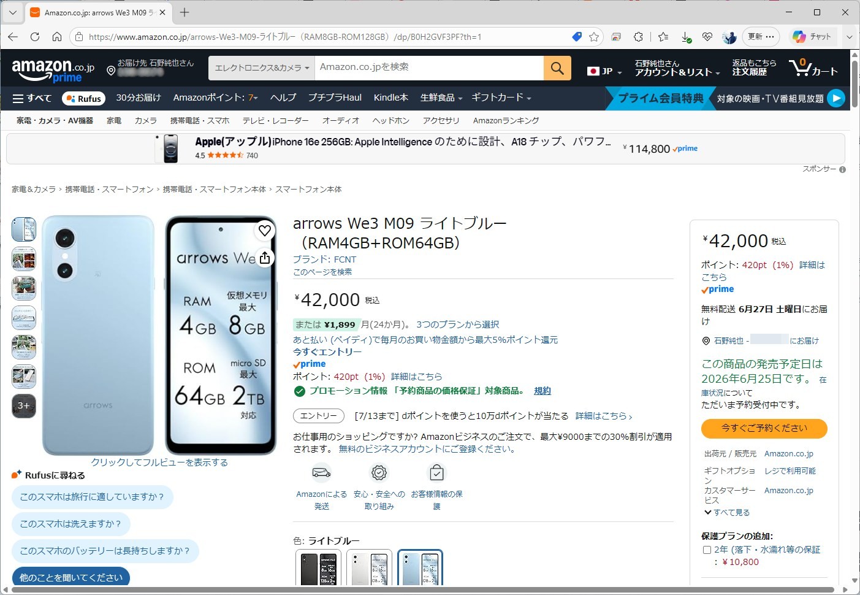
Task: Click sponsor info icon near スポンサー
Action: [x=842, y=169]
